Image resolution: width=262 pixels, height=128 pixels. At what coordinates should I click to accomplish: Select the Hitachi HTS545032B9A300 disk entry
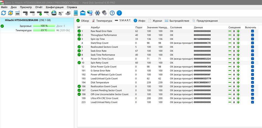pyautogui.click(x=37, y=25)
